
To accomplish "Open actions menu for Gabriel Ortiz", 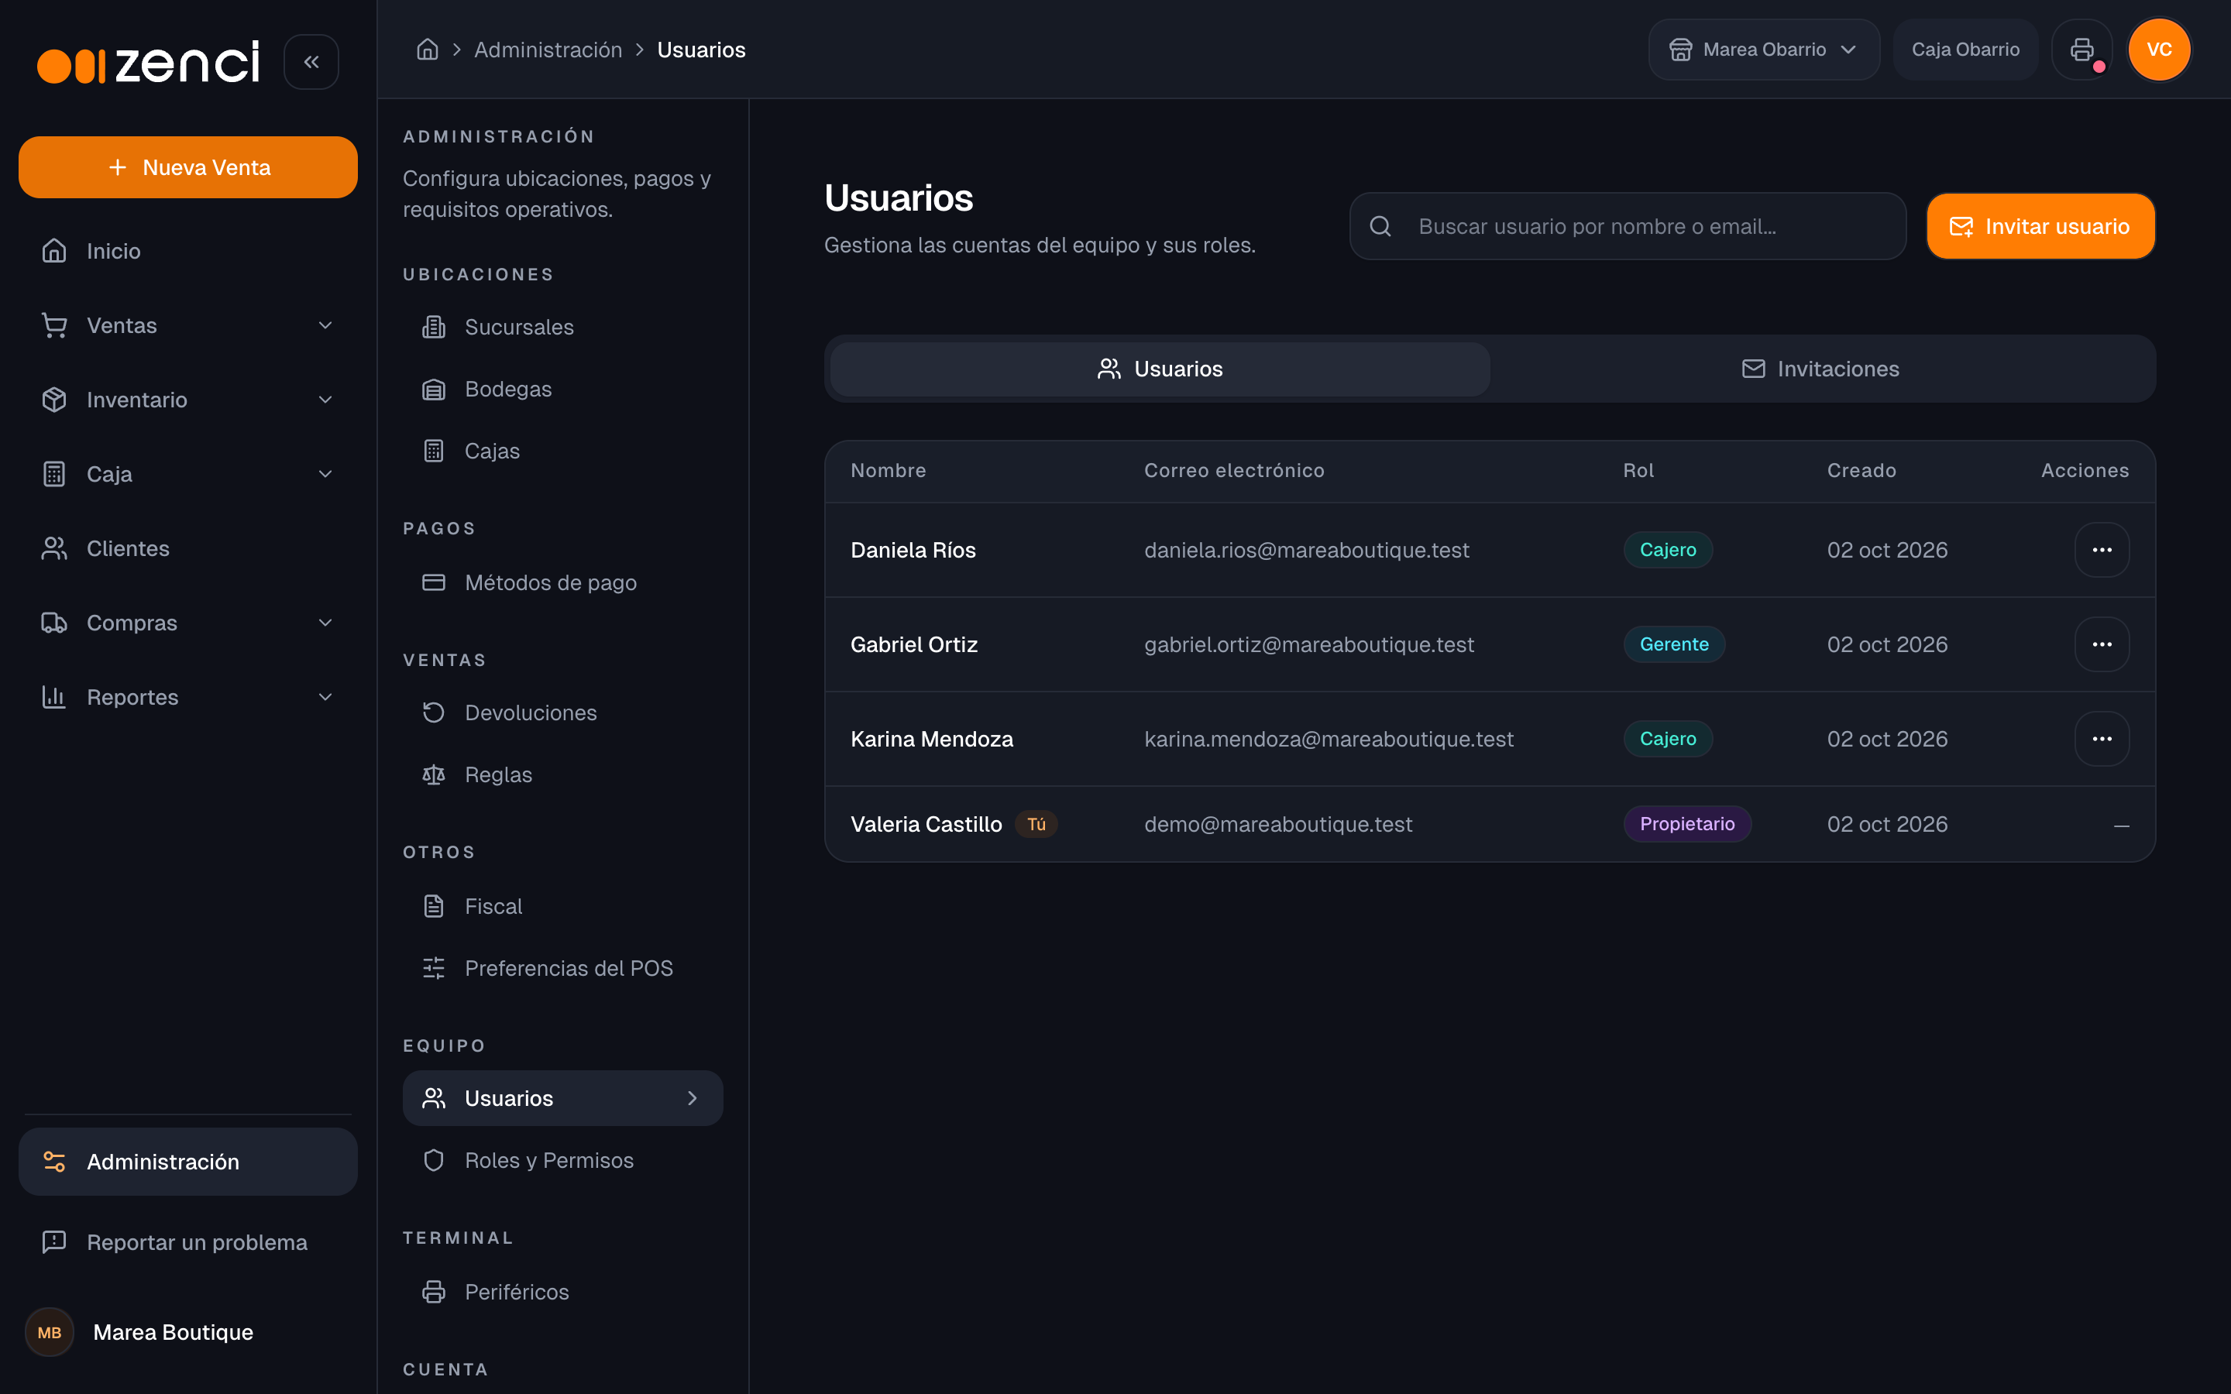I will [2101, 644].
